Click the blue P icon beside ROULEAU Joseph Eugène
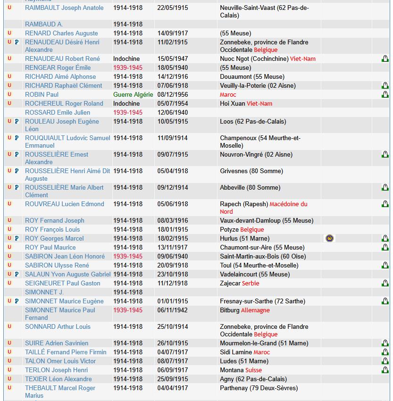This screenshot has width=393, height=401. [17, 122]
